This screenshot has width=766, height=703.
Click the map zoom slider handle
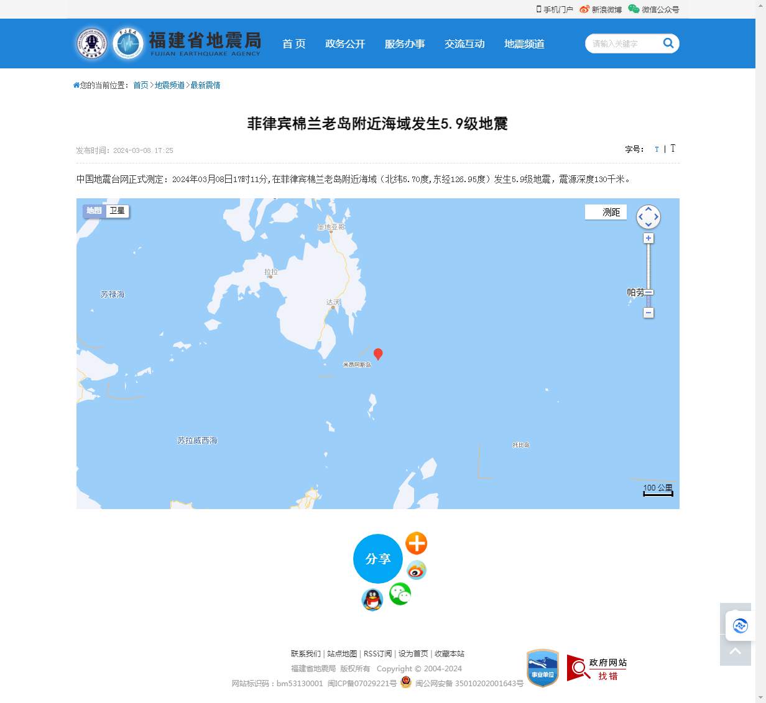[648, 292]
